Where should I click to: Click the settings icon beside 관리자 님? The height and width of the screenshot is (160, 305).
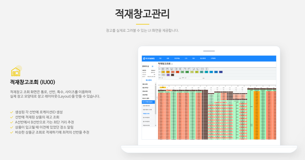tap(152, 66)
